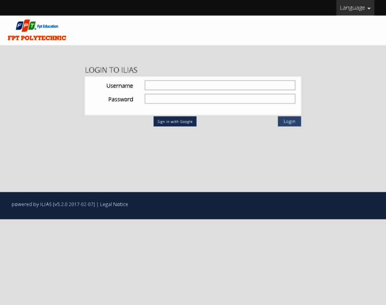386x305 pixels.
Task: Open the Language dropdown menu
Action: pyautogui.click(x=355, y=8)
